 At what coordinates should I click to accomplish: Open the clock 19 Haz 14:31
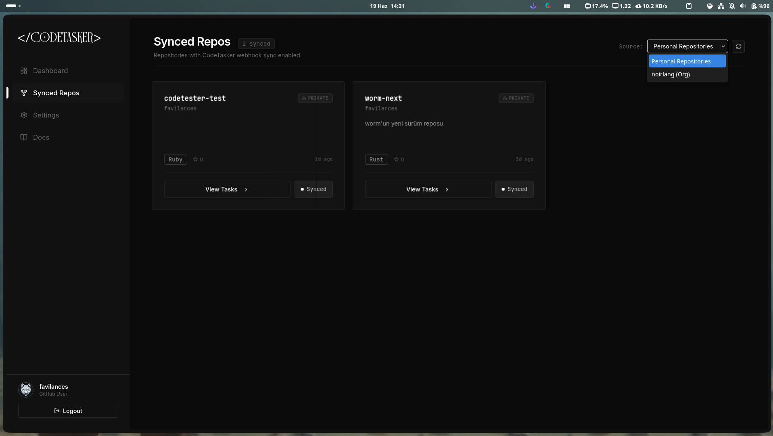click(387, 6)
